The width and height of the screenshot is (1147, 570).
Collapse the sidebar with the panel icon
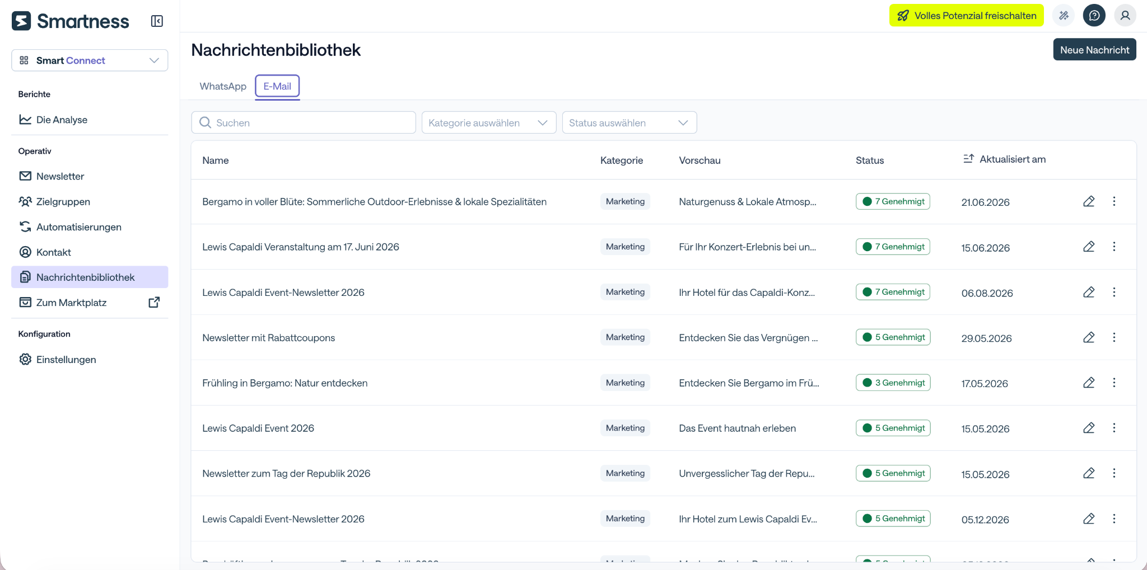click(157, 21)
